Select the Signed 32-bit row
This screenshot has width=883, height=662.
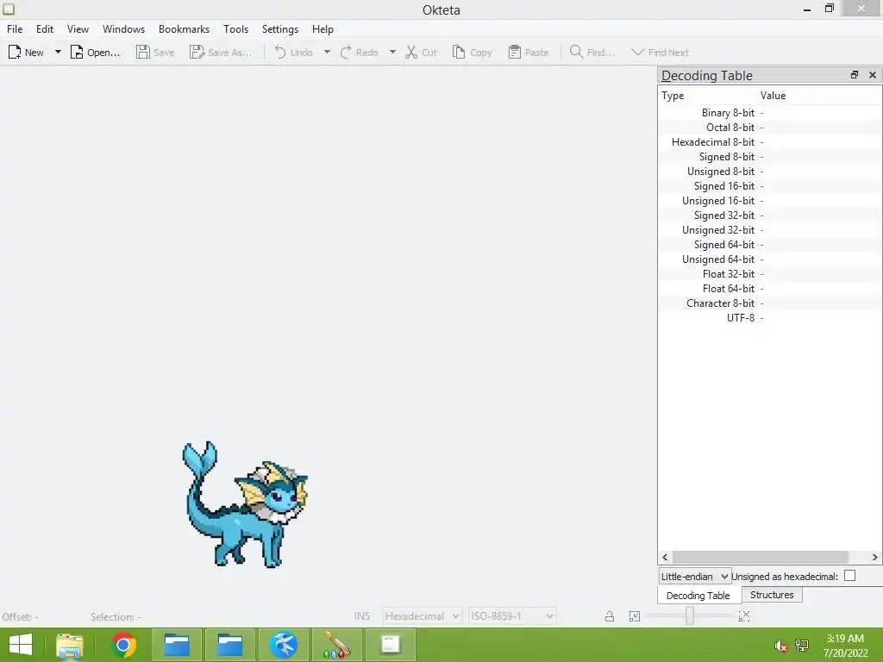770,215
